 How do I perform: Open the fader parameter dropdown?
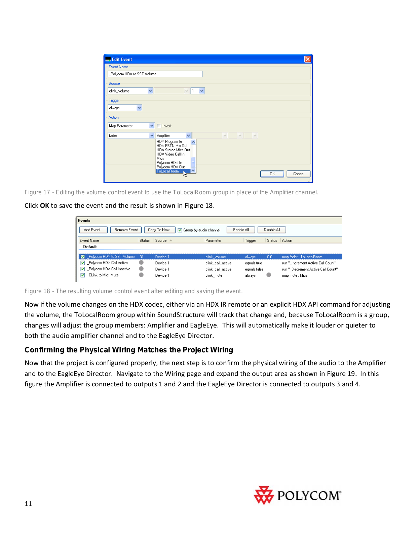152,136
